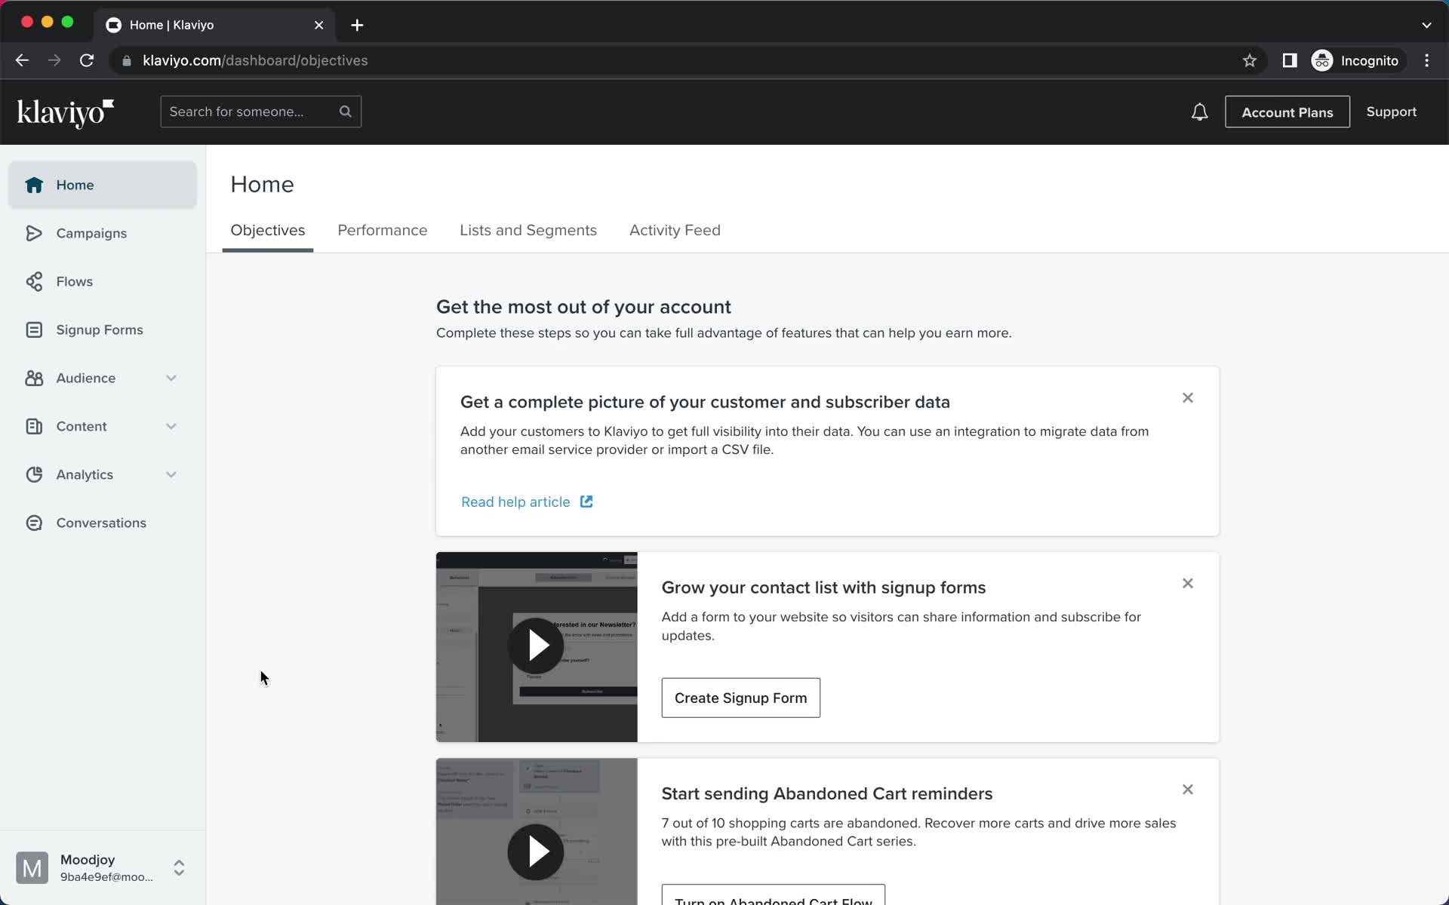
Task: Open Flows in the sidebar
Action: click(103, 281)
